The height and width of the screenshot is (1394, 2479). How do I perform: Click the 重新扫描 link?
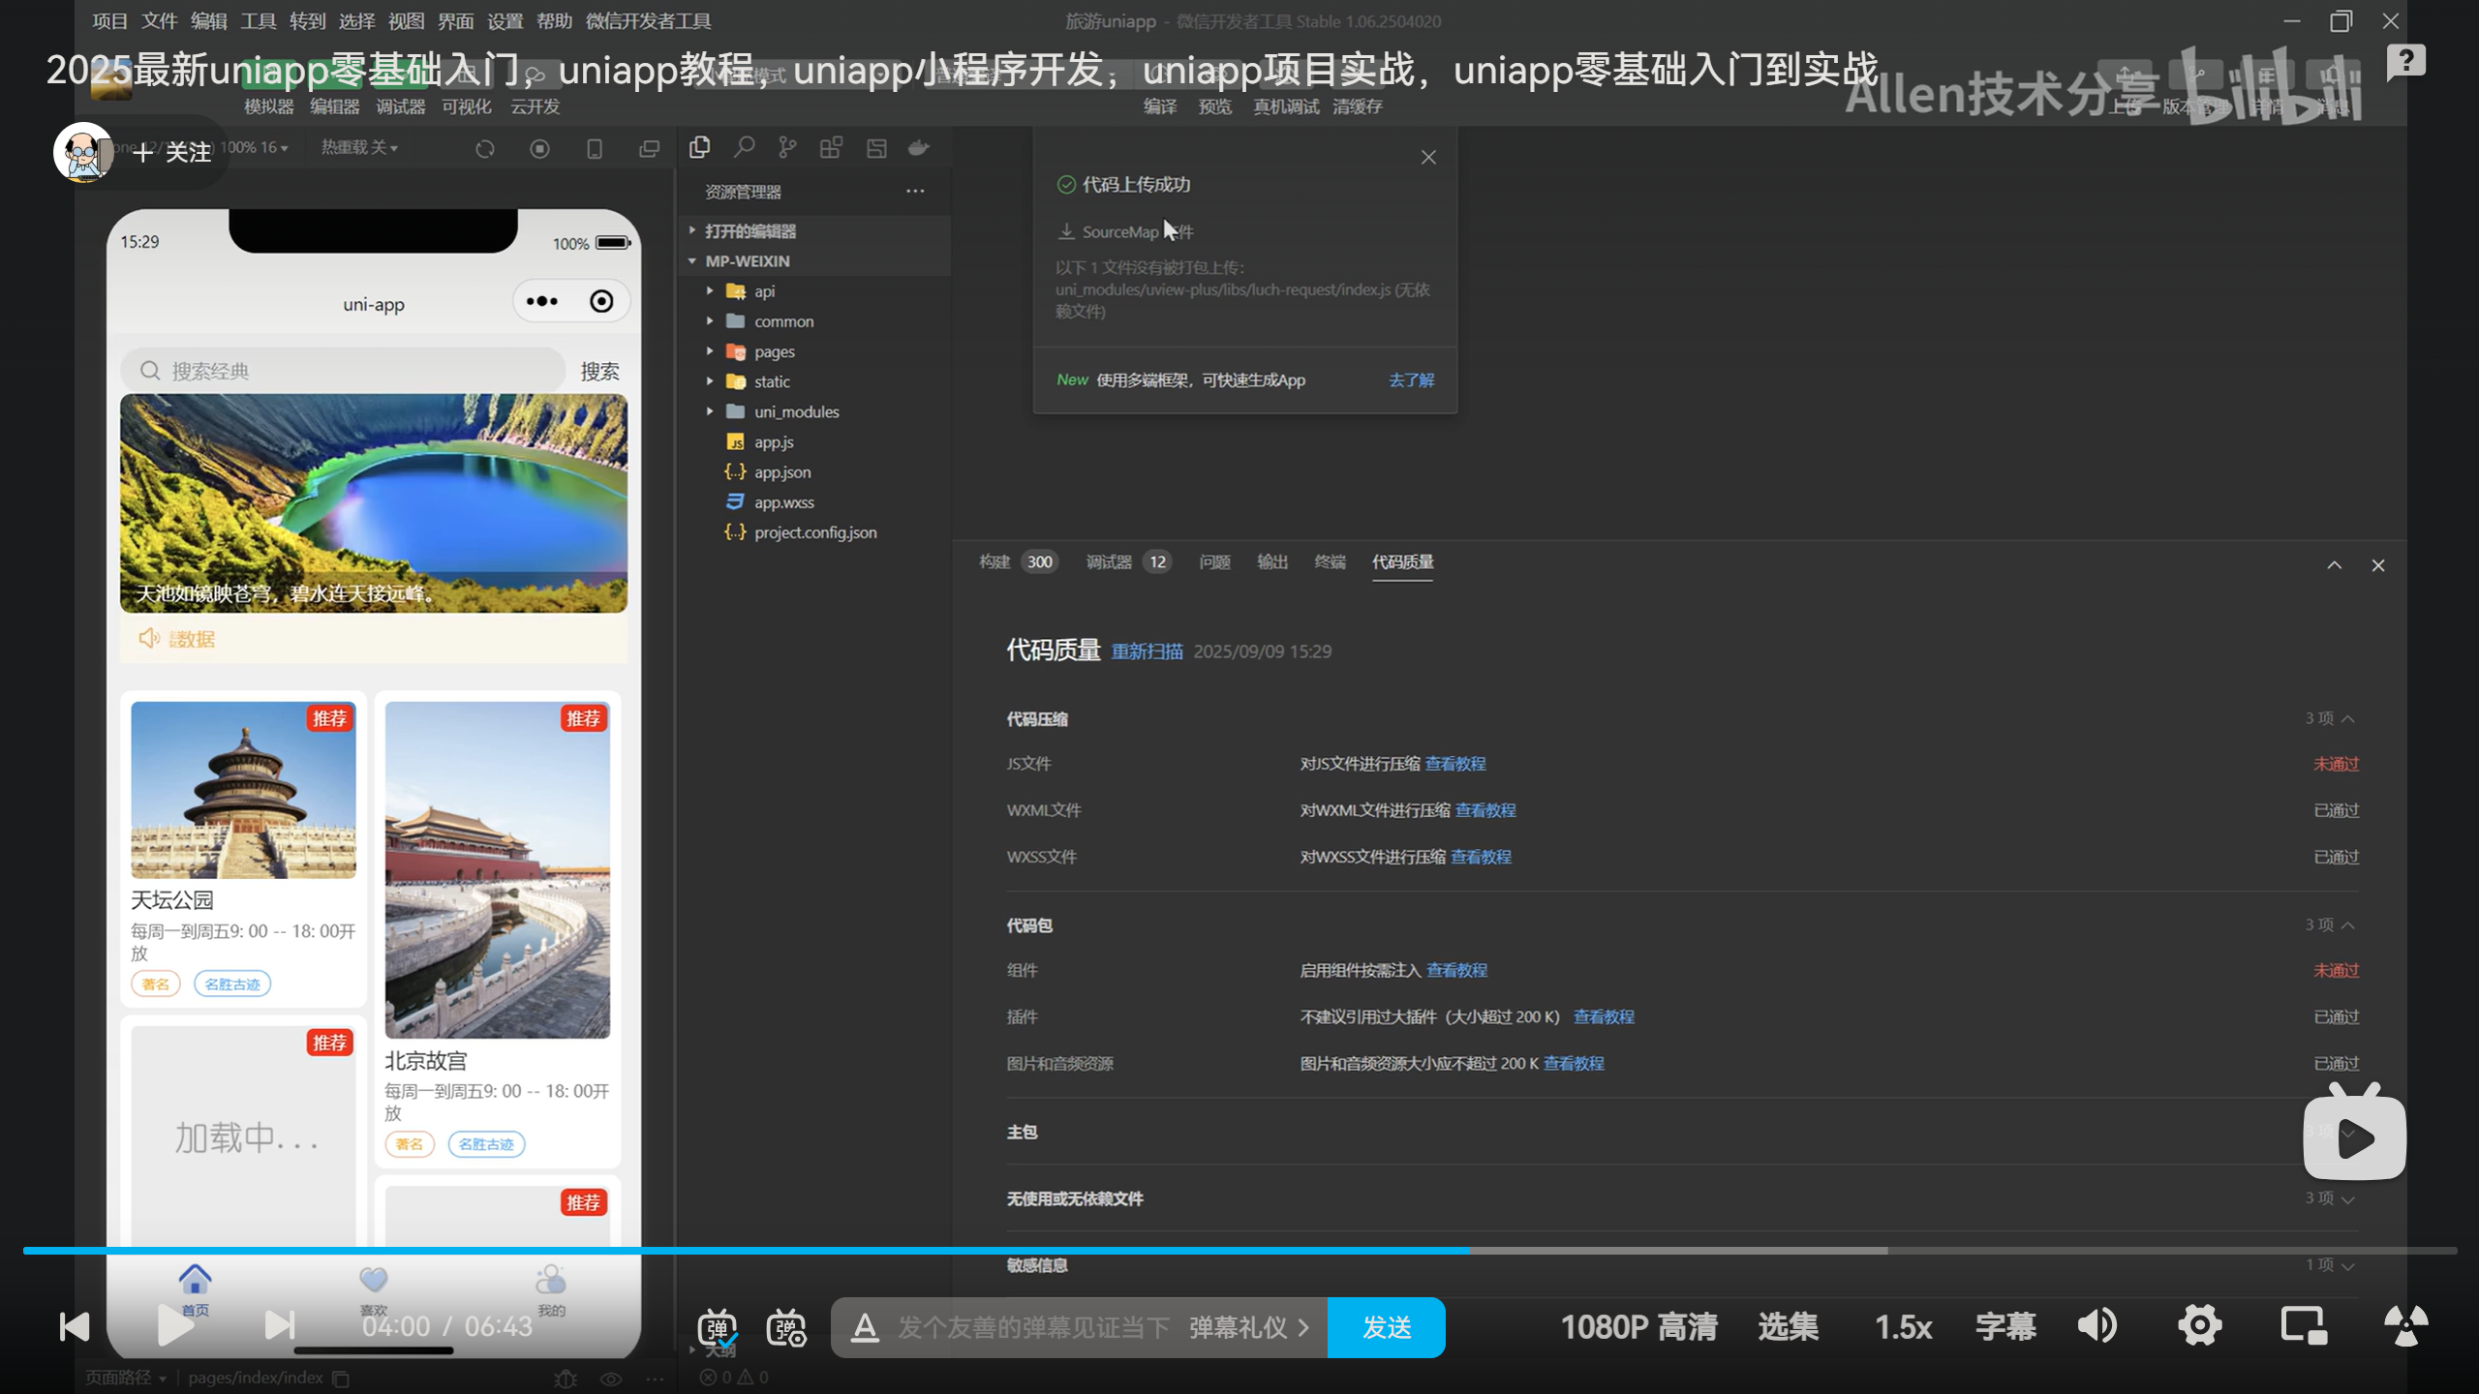pos(1147,652)
